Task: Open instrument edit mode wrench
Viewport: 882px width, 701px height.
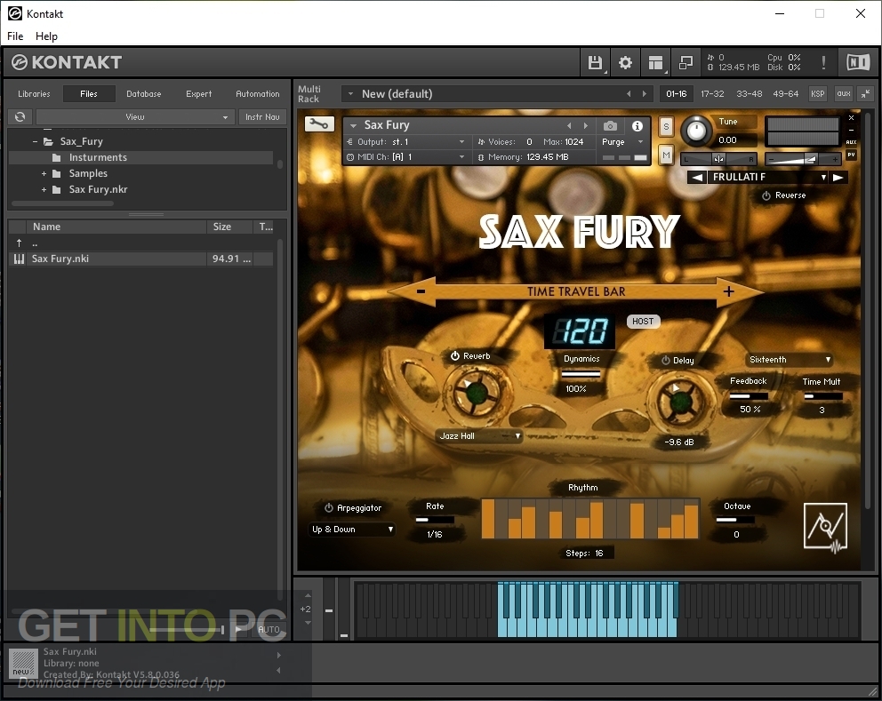Action: click(319, 123)
